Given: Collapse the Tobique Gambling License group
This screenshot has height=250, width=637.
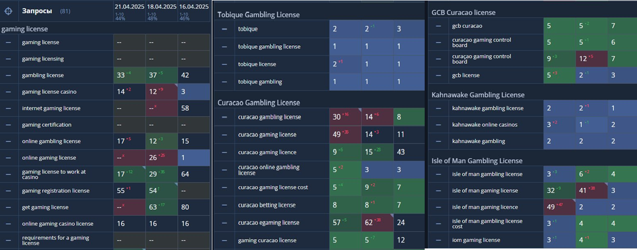Looking at the screenshot, I should coord(258,15).
